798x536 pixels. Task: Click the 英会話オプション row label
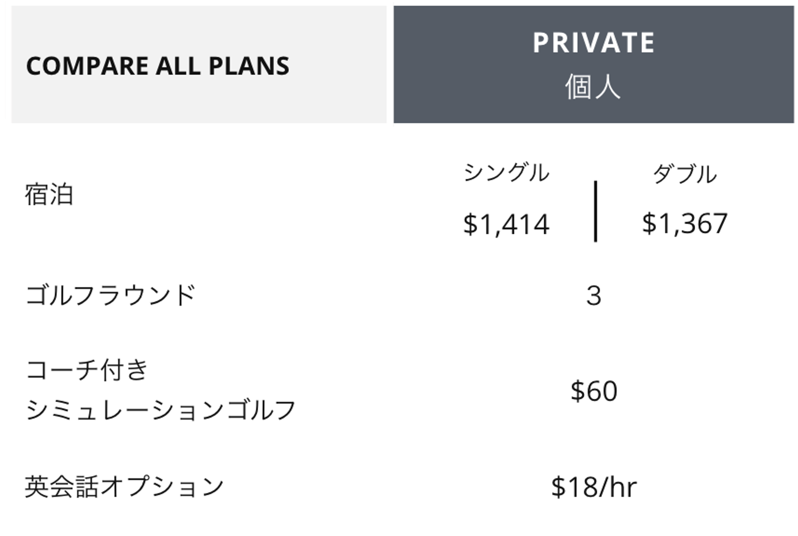pos(124,487)
